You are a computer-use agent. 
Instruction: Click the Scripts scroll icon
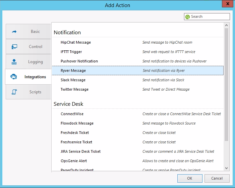(x=14, y=92)
